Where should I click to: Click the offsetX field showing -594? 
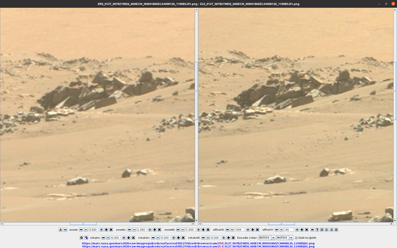240,229
